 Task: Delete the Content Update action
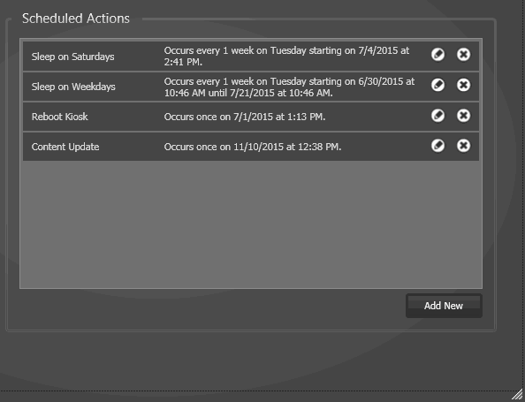click(463, 146)
